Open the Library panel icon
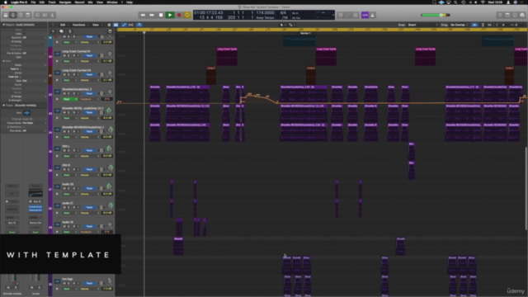The height and width of the screenshot is (297, 528). coord(6,15)
